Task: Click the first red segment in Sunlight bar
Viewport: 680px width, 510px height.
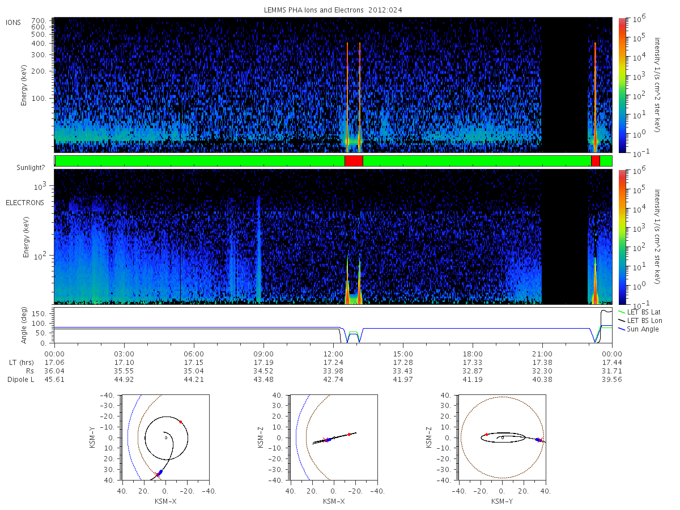Action: [x=354, y=161]
